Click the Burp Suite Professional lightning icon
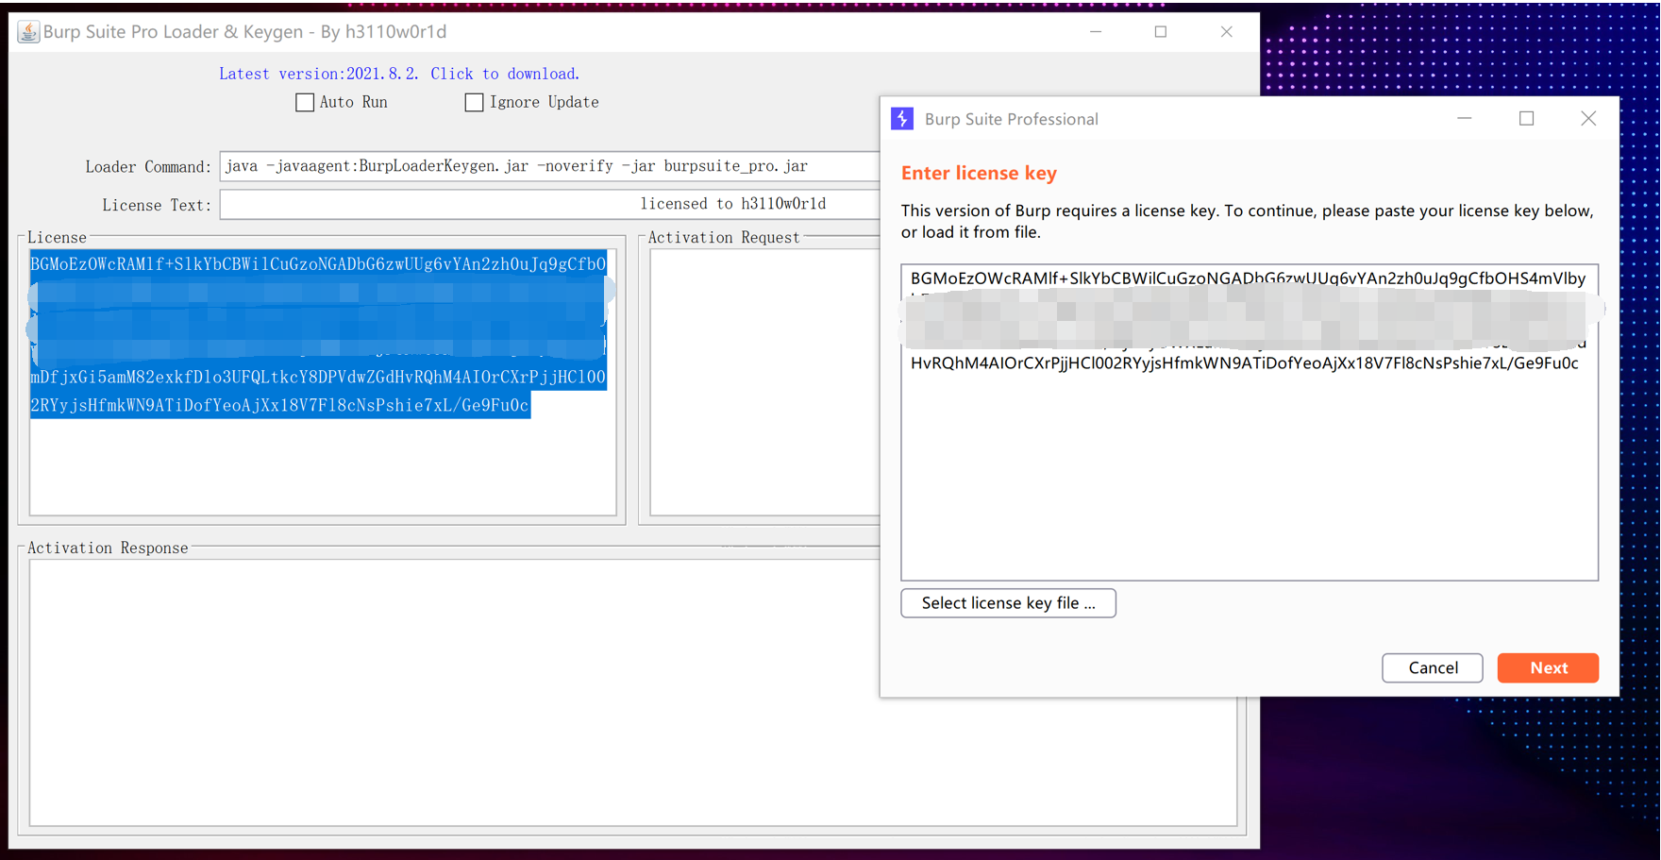 [x=902, y=119]
